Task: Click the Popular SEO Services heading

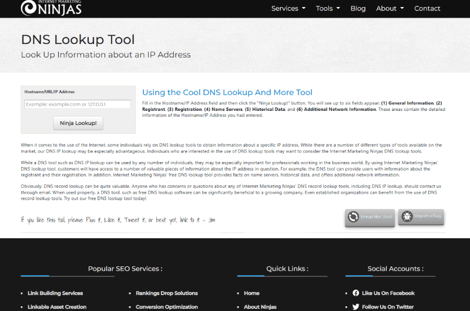Action: (125, 269)
